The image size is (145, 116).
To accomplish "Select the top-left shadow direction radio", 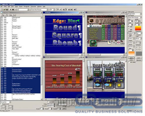I will pyautogui.click(x=137, y=46).
